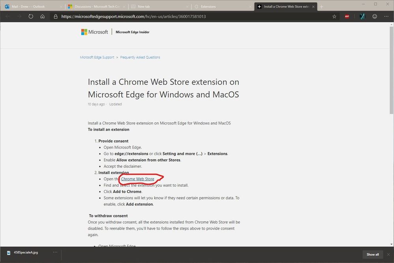Image resolution: width=394 pixels, height=263 pixels.
Task: Open Settings and more menu
Action: point(386,17)
